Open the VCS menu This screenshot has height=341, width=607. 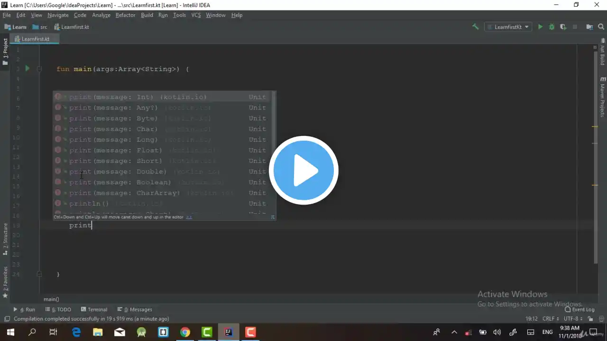click(196, 15)
